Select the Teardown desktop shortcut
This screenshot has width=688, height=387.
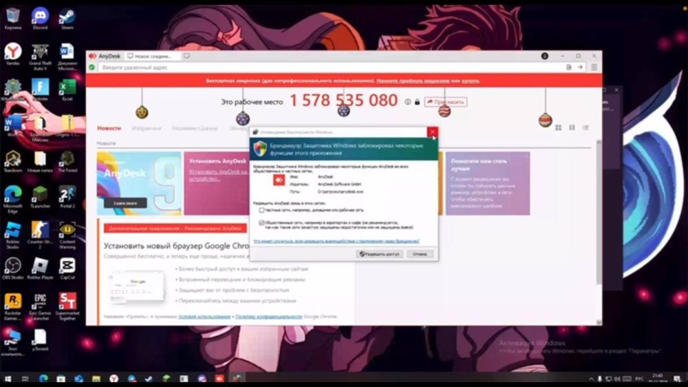coord(12,160)
